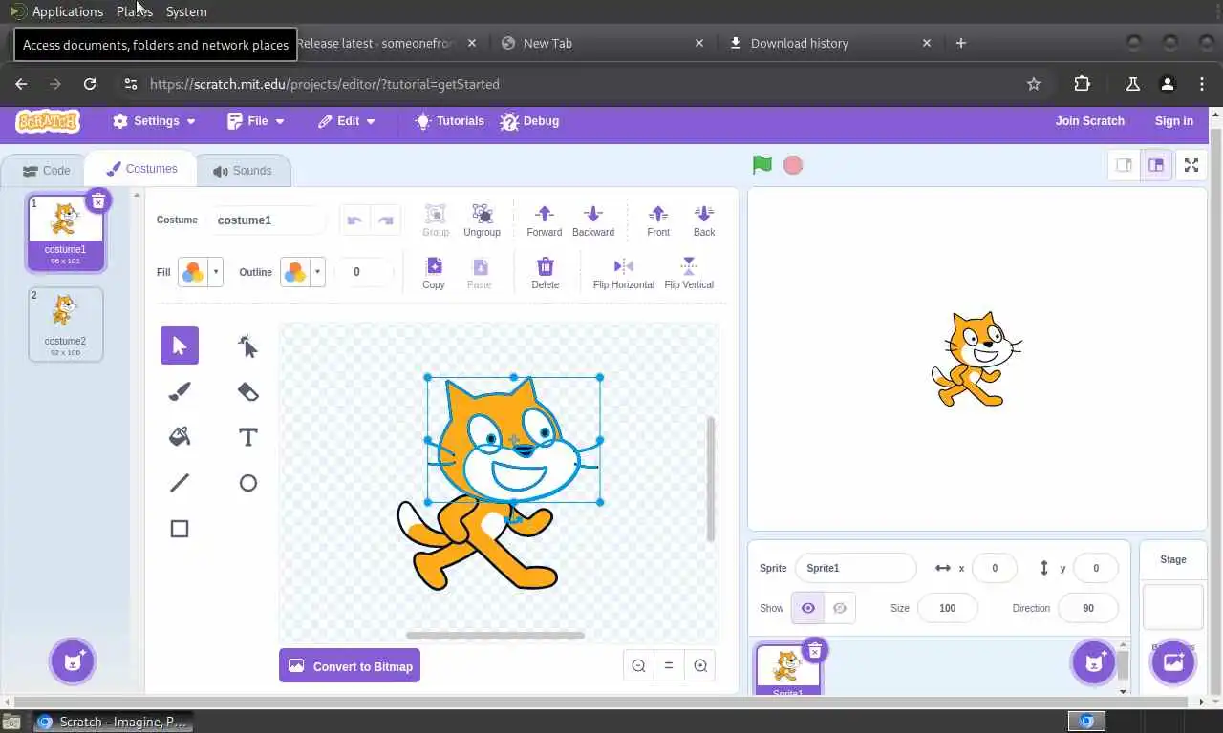1223x733 pixels.
Task: Reset costume canvas zoom
Action: (x=669, y=666)
